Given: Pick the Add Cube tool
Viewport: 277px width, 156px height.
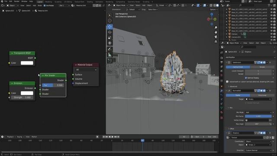Looking at the screenshot, I should coord(110,61).
